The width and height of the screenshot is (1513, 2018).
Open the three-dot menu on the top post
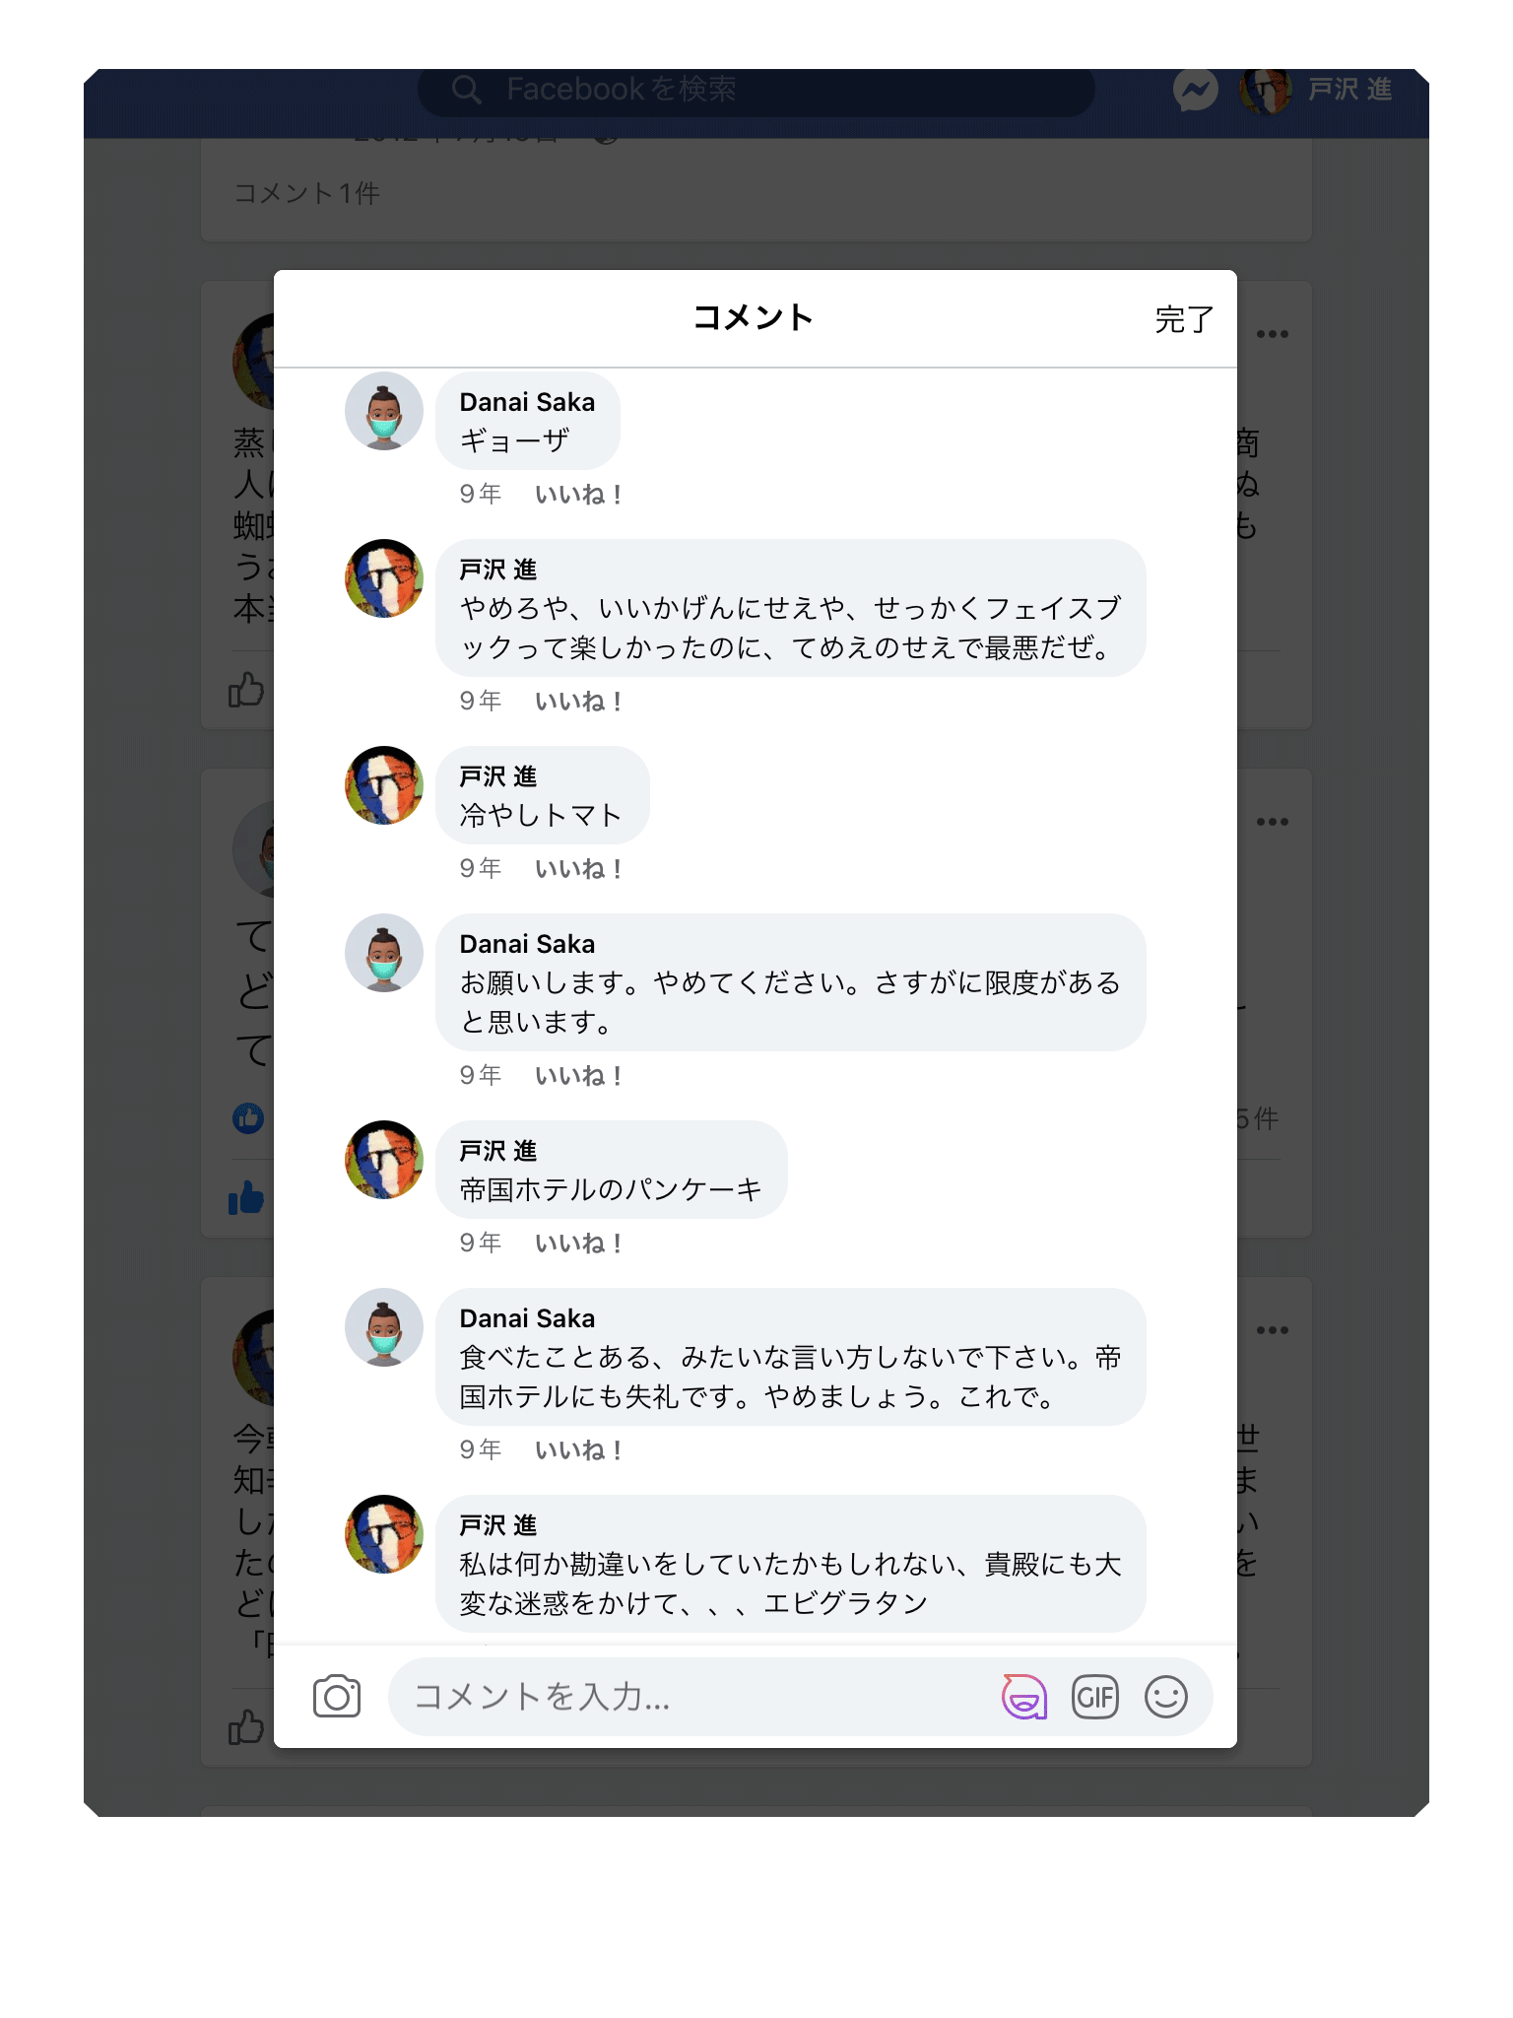pyautogui.click(x=1272, y=334)
